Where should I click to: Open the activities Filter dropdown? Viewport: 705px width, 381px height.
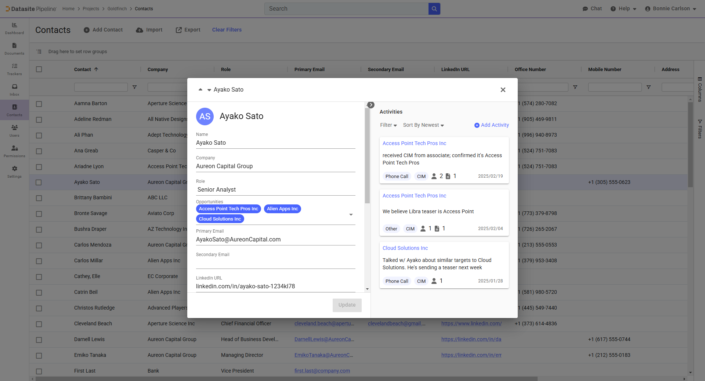click(388, 125)
